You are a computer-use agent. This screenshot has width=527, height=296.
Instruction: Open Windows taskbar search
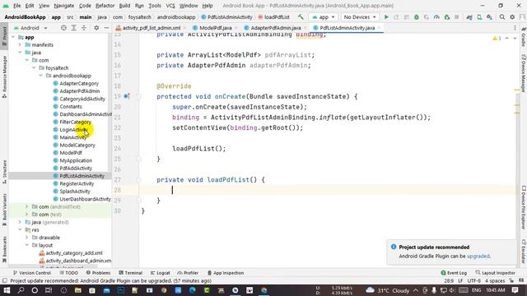[21, 290]
